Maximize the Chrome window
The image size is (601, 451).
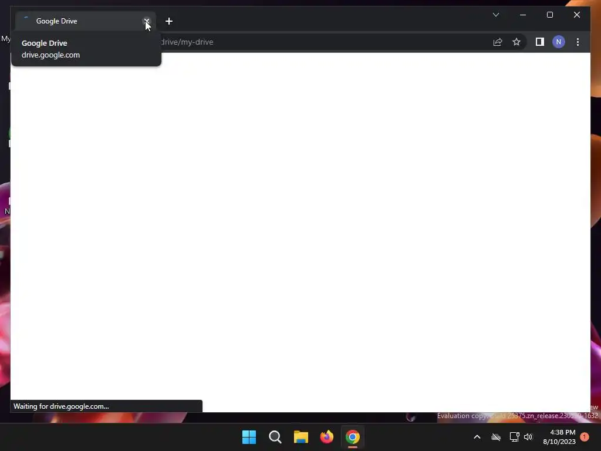tap(549, 15)
